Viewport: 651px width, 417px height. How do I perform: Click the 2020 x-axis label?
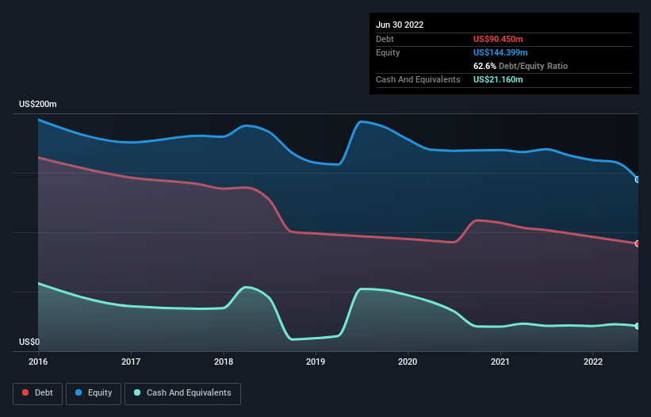coord(408,362)
